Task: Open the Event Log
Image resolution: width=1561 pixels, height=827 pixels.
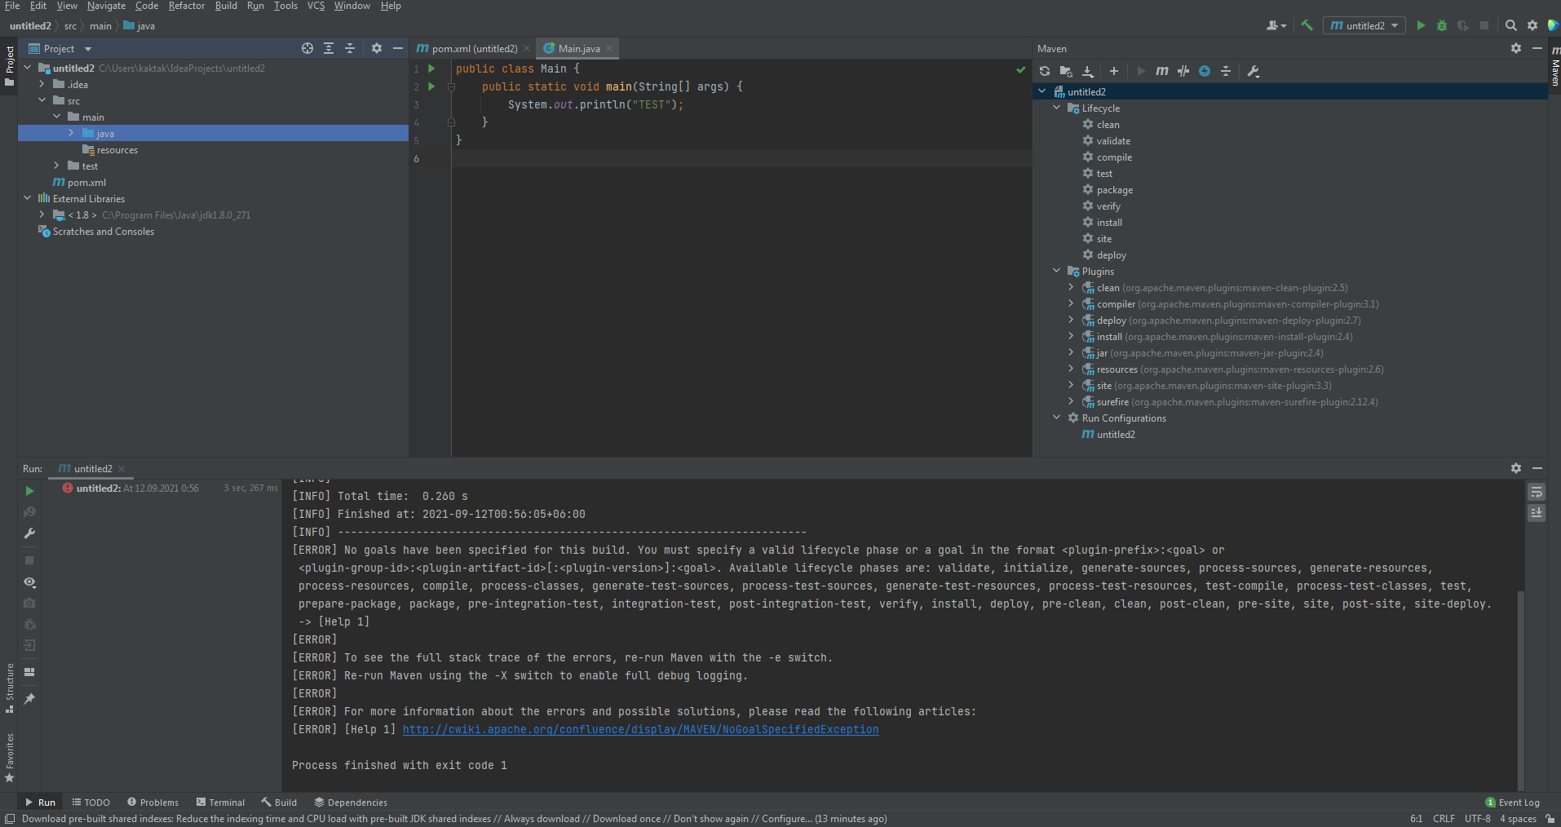Action: [1513, 803]
